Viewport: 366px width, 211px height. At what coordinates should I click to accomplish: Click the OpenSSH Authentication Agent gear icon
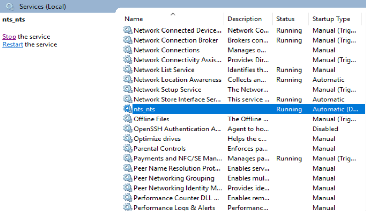click(x=128, y=129)
